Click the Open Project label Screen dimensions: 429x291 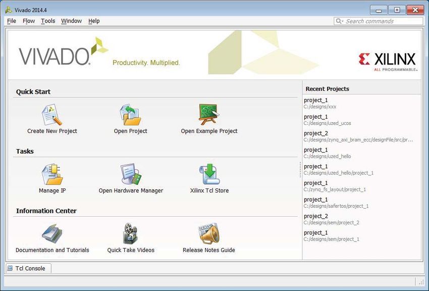point(131,131)
